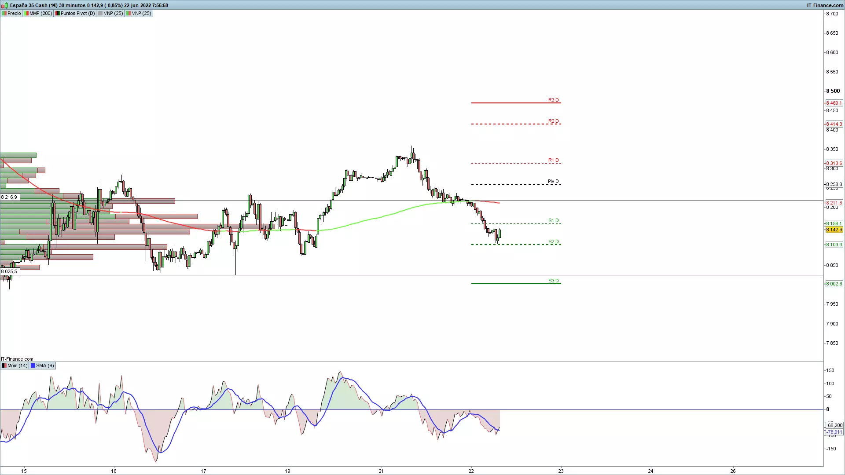
Task: Click date 15 on time axis
Action: [x=24, y=471]
